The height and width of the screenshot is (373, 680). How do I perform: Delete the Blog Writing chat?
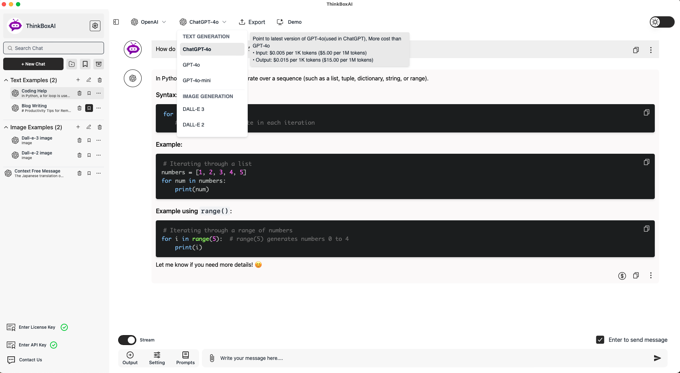pyautogui.click(x=79, y=108)
